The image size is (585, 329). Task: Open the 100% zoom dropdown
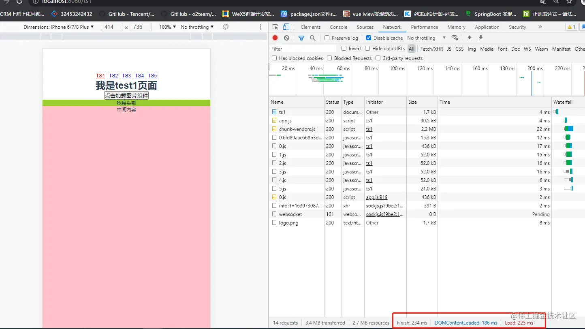pos(167,27)
